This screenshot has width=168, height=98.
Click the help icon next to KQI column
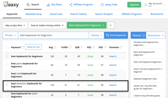click(93, 47)
